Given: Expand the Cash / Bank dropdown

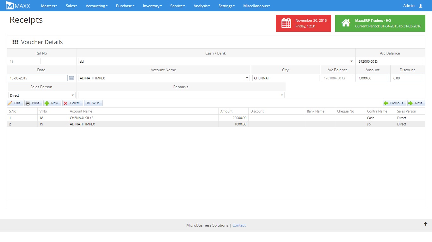Looking at the screenshot, I should tap(351, 61).
